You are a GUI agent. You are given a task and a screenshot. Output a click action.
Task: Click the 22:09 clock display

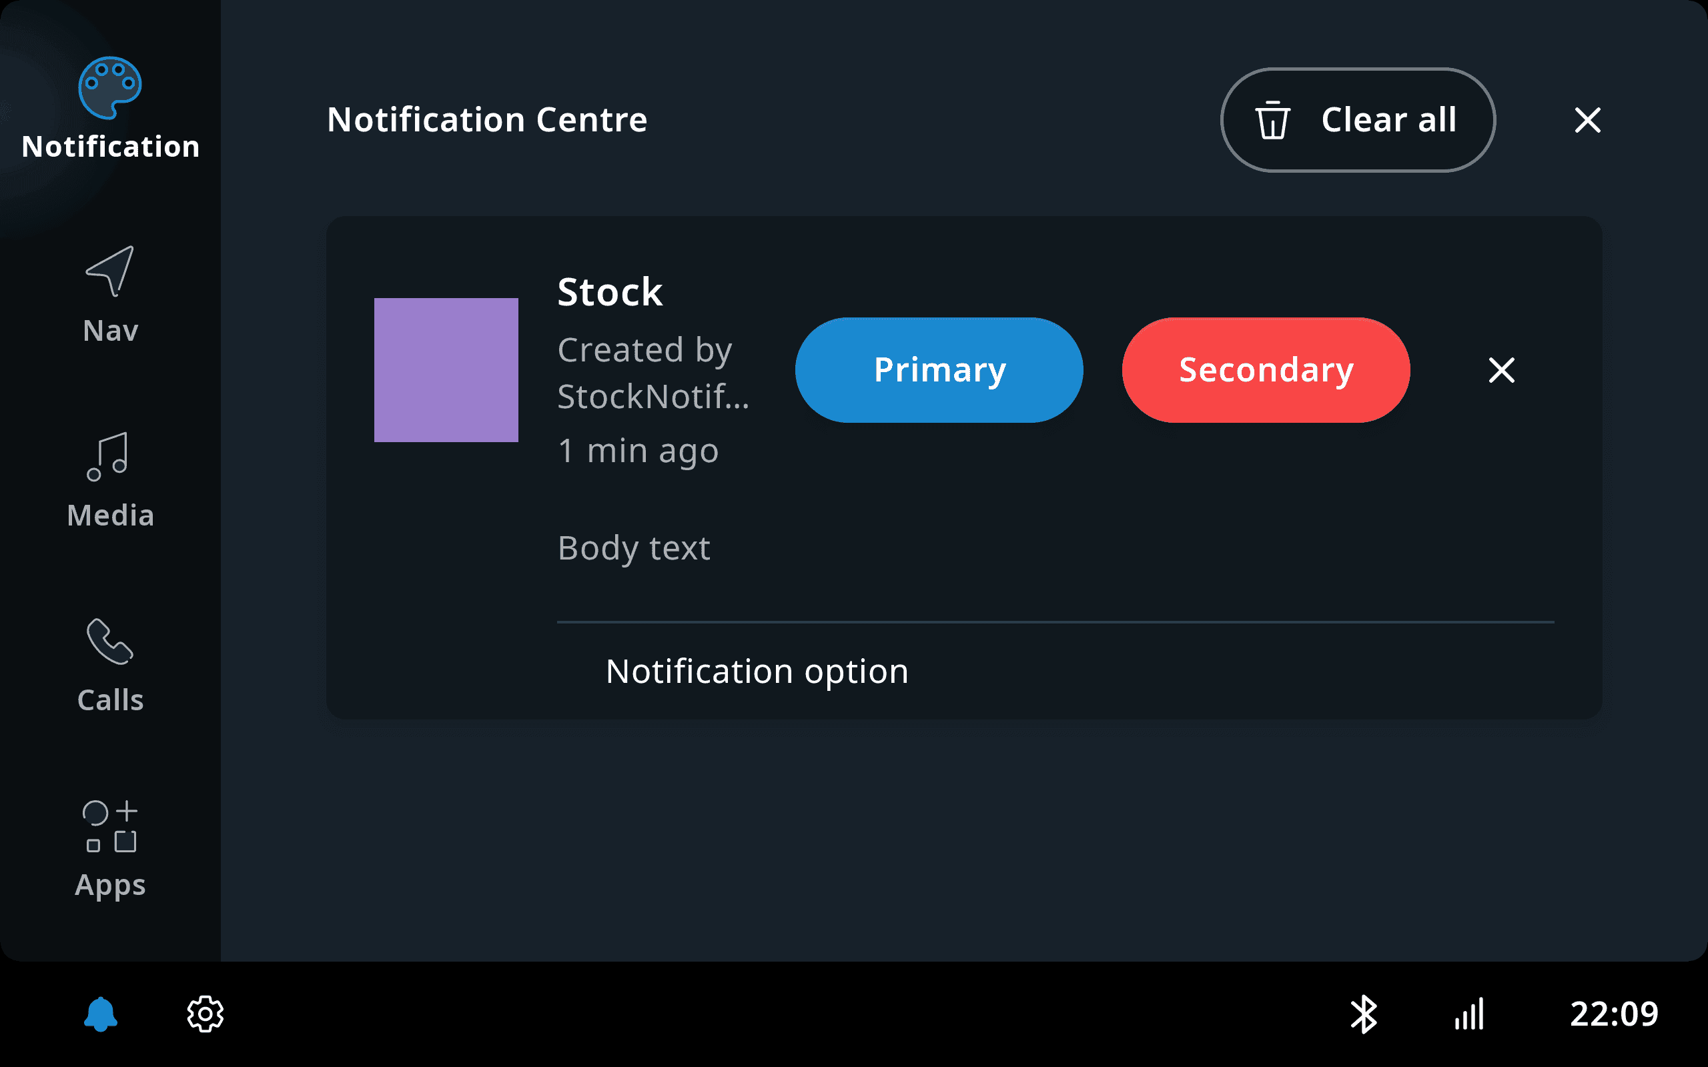pyautogui.click(x=1613, y=1014)
